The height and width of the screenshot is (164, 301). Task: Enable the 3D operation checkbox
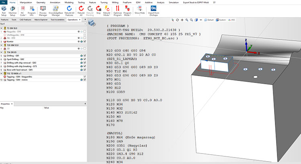(x=85, y=48)
